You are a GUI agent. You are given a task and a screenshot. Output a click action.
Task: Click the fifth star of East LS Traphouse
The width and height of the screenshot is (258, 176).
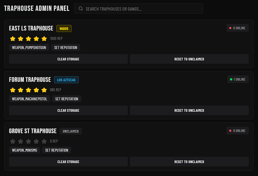[44, 39]
